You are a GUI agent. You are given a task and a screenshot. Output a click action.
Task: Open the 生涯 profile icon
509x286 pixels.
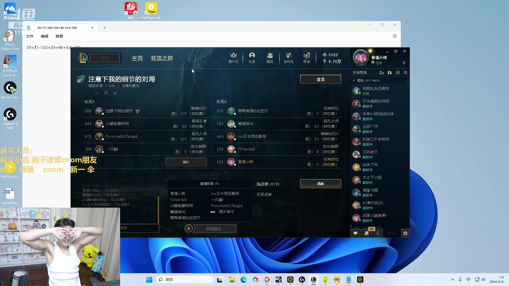point(252,57)
